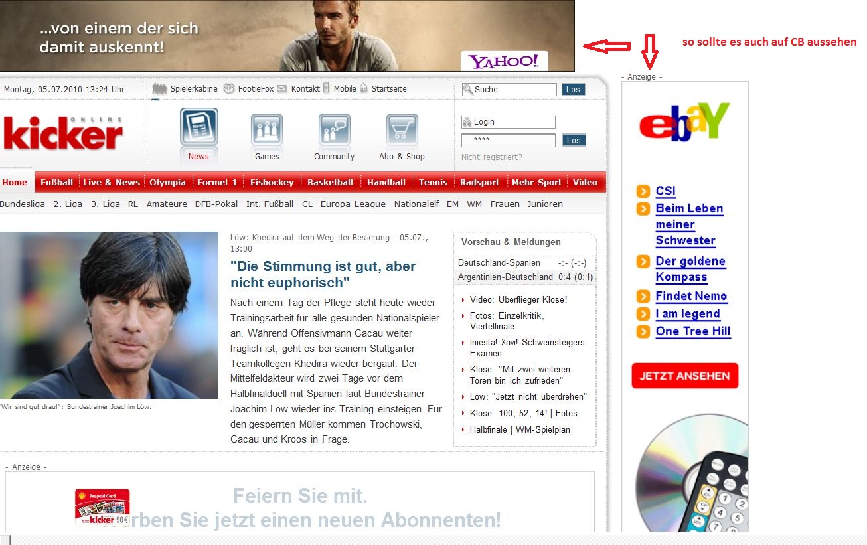
Task: Click Los button beside password
Action: pyautogui.click(x=574, y=140)
